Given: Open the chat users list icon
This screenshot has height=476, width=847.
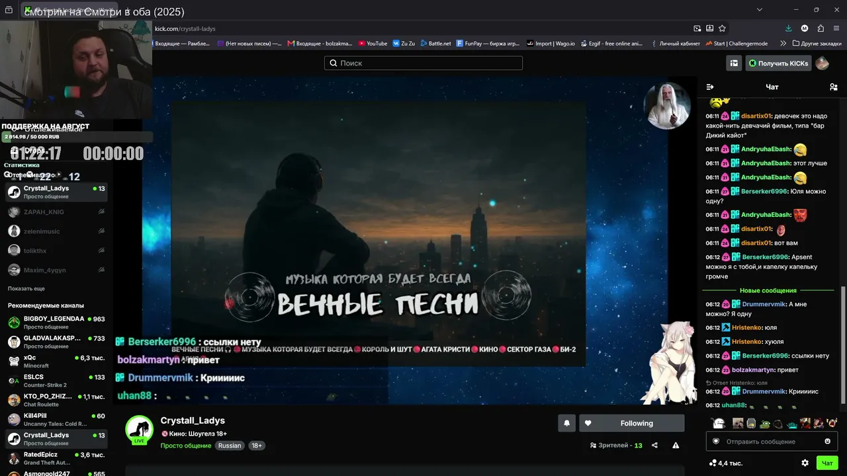Looking at the screenshot, I should 833,87.
